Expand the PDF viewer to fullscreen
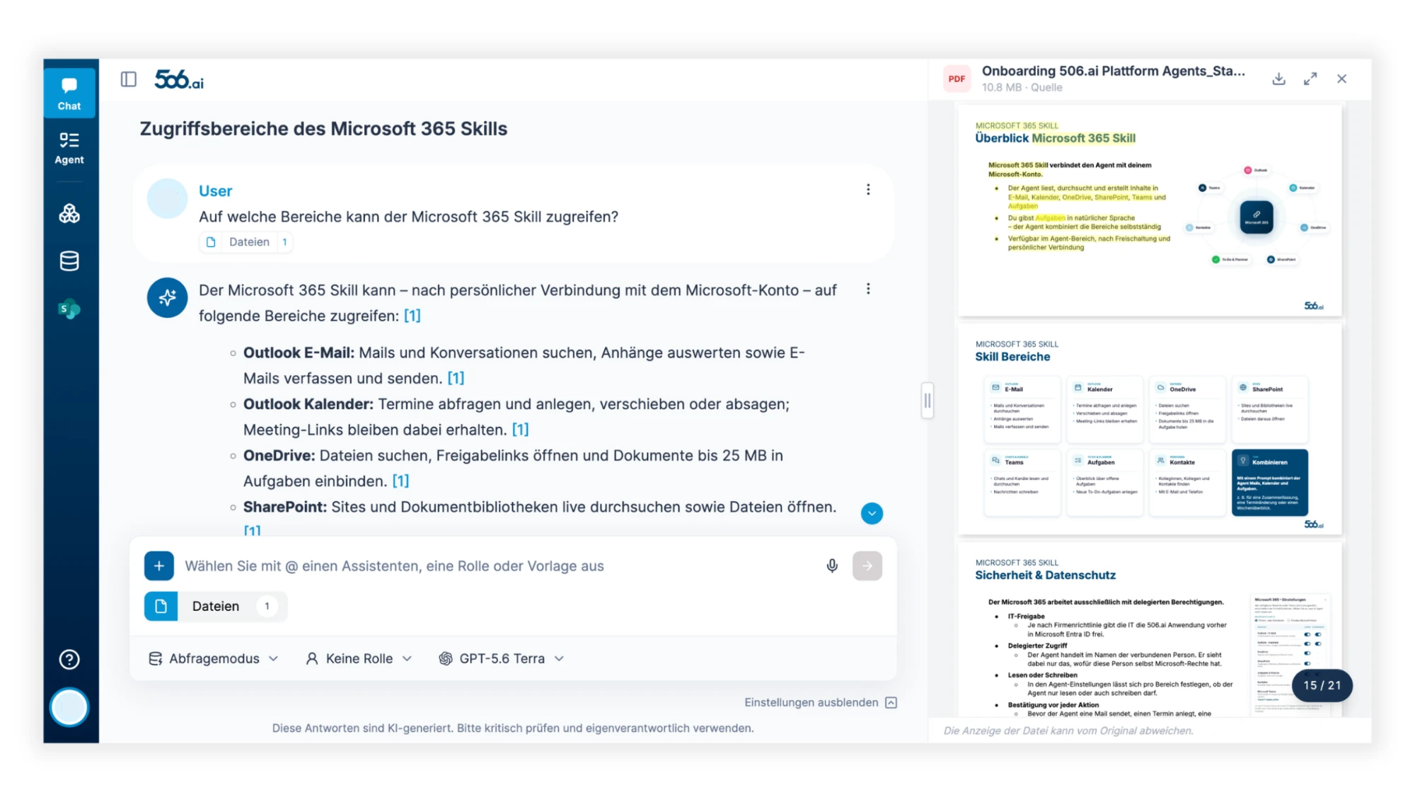This screenshot has height=802, width=1415. click(x=1310, y=79)
